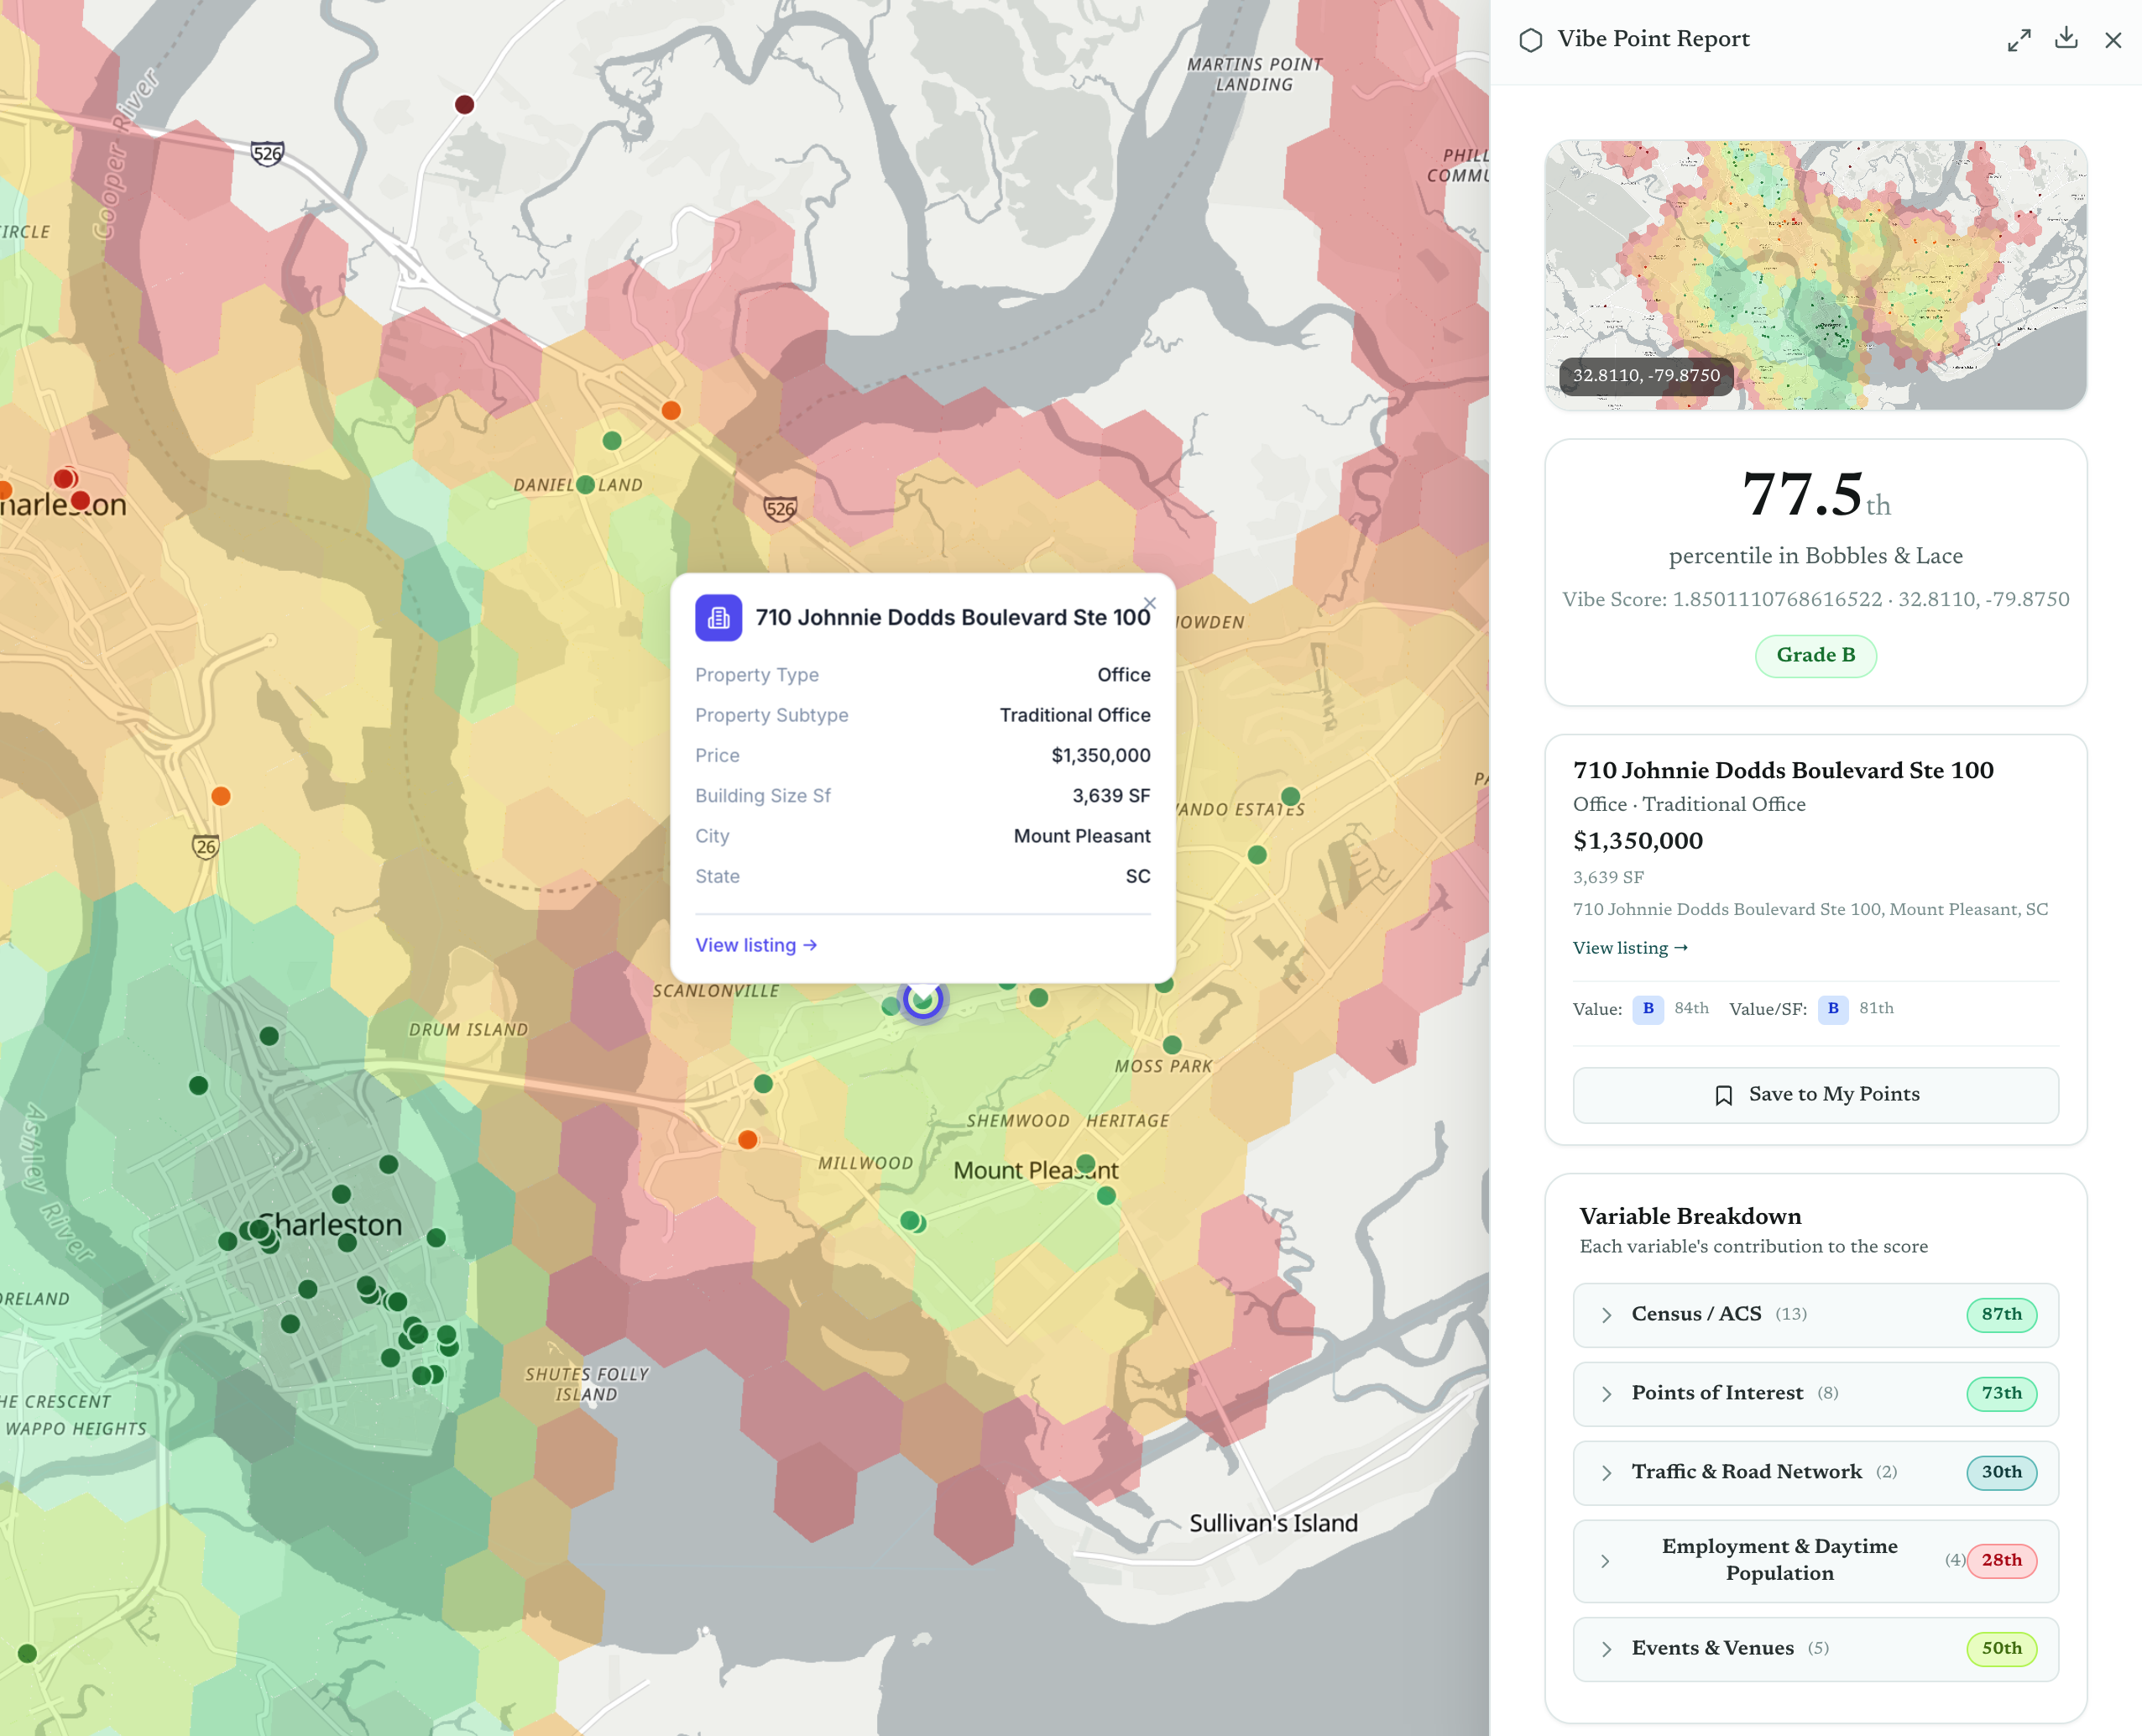The width and height of the screenshot is (2142, 1736).
Task: Close the property popup card
Action: [1150, 603]
